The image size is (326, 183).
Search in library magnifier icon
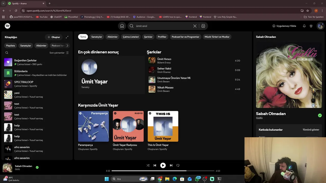pyautogui.click(x=7, y=53)
